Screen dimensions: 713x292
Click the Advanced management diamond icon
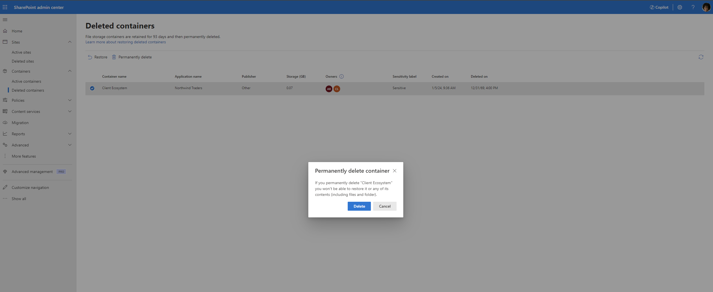(5, 172)
